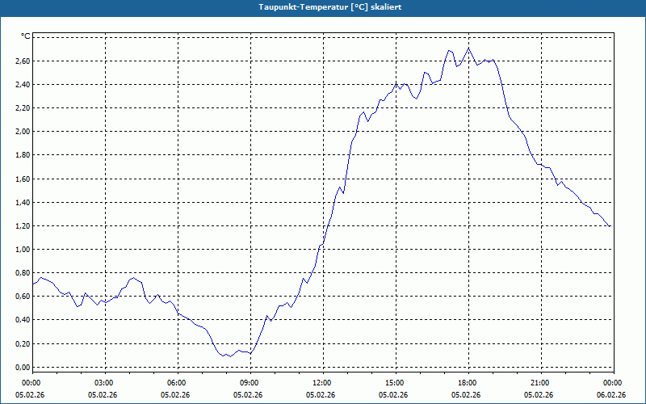Click the "05.02.26" date beneath 15:00

(x=393, y=395)
